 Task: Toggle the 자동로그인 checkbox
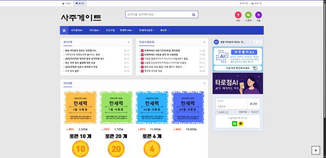pyautogui.click(x=216, y=112)
